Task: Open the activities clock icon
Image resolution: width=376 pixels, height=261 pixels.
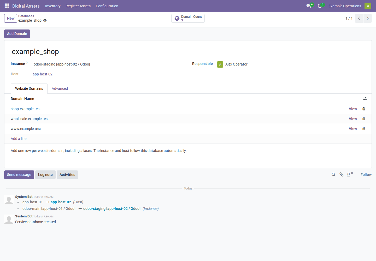Action: (x=320, y=6)
